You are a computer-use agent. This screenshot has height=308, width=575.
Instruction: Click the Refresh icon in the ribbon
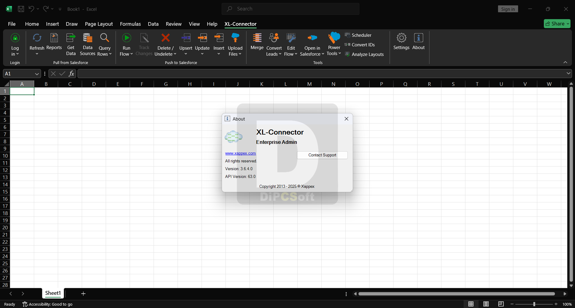click(x=37, y=38)
